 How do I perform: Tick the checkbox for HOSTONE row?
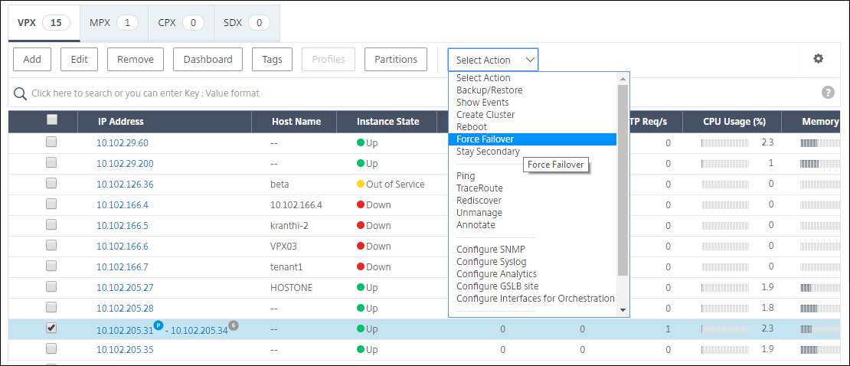(x=51, y=286)
